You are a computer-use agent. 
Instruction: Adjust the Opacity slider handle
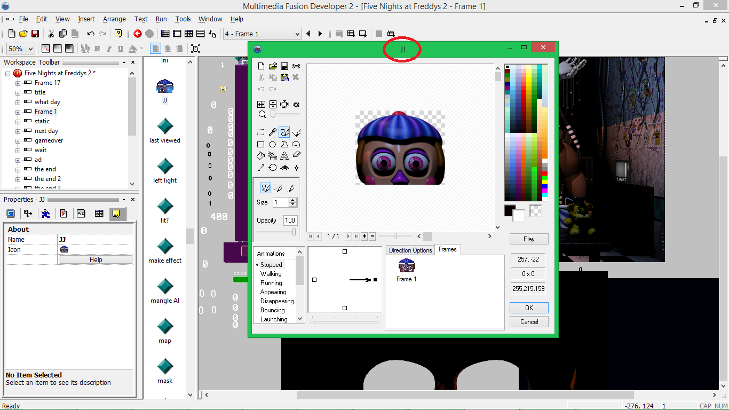click(x=294, y=232)
